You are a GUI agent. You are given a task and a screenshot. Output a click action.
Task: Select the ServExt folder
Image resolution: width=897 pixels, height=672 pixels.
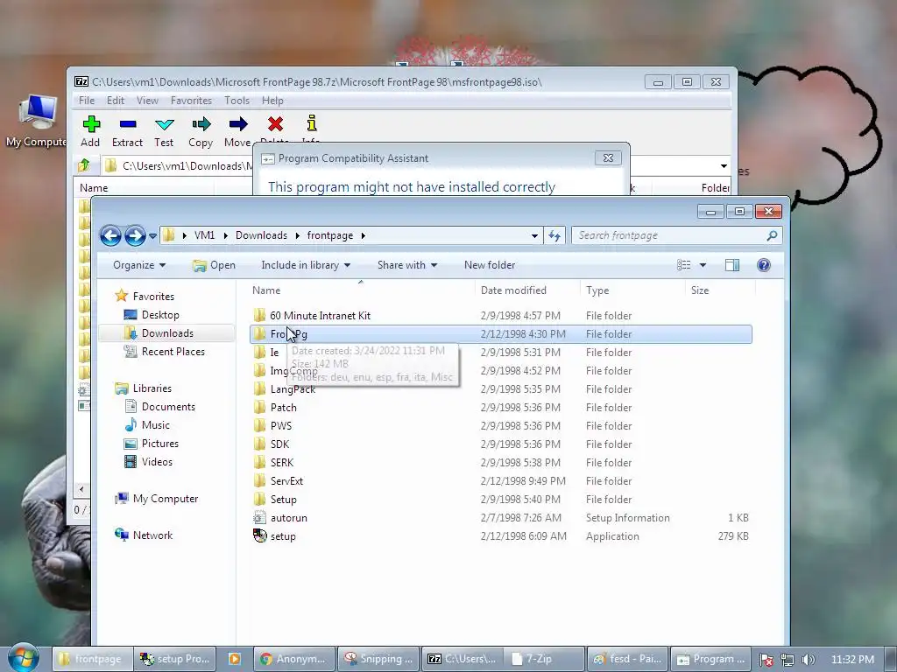point(286,481)
